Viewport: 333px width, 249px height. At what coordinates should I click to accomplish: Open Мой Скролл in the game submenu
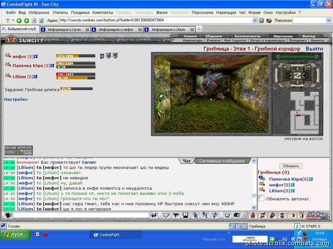pos(235,40)
